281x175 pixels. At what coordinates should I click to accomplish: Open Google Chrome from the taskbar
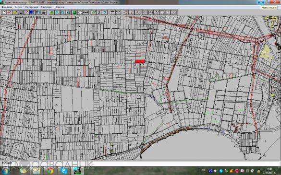[x=50, y=171]
